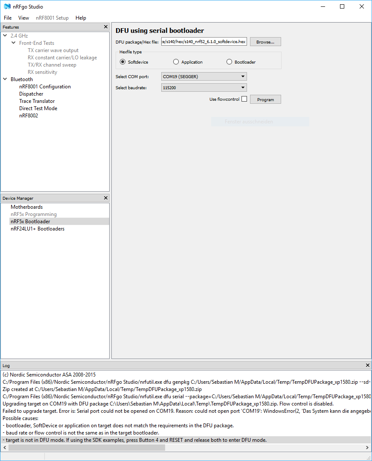Screen dimensions: 372x461
Task: Select the Softdevice radio button
Action: [x=123, y=62]
